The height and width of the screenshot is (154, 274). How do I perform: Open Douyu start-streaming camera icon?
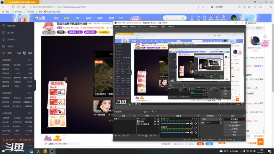pos(204,17)
